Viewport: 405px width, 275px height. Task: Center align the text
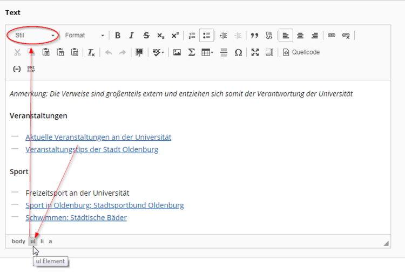point(300,36)
